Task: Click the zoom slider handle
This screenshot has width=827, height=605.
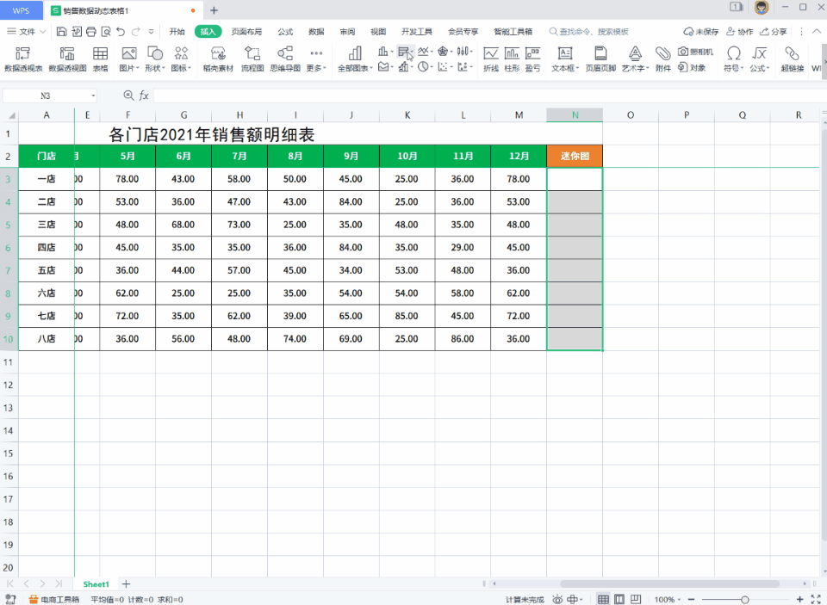Action: tap(745, 599)
